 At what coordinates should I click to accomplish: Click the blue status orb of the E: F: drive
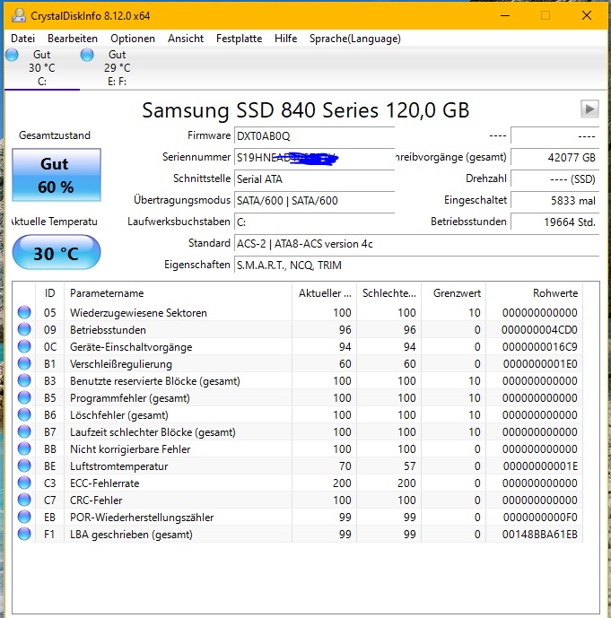click(87, 55)
